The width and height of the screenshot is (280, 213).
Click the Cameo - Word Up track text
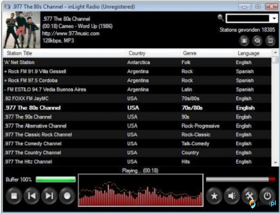coord(77,26)
